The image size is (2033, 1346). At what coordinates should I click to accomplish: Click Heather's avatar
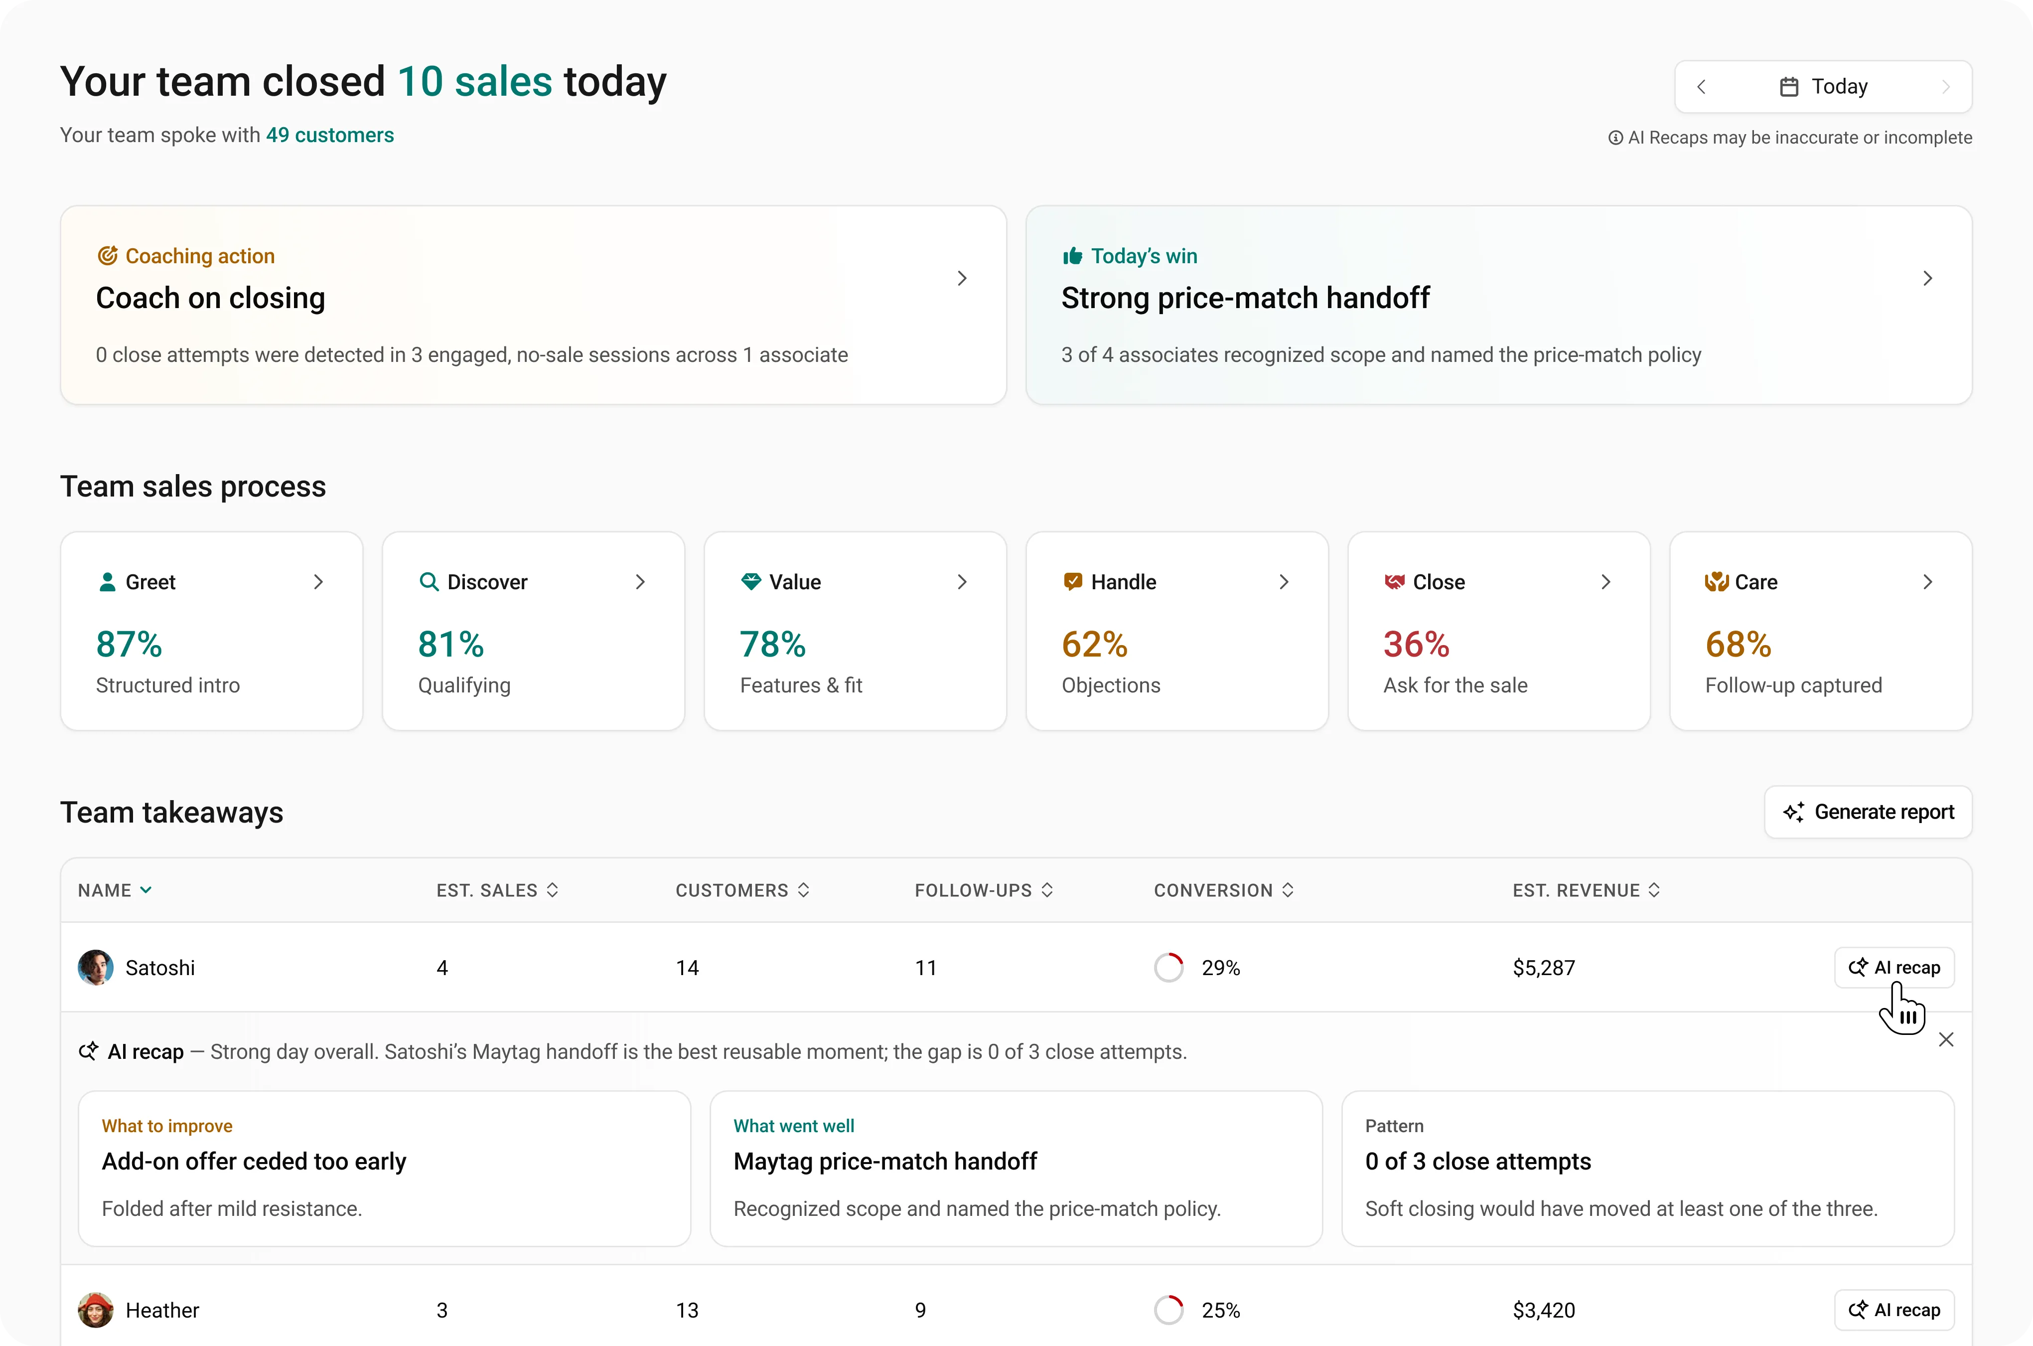click(95, 1310)
